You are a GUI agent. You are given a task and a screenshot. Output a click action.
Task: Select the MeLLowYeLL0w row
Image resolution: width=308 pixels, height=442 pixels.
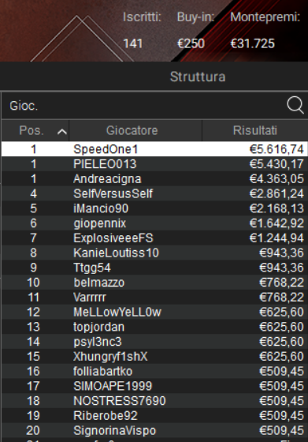pos(154,312)
